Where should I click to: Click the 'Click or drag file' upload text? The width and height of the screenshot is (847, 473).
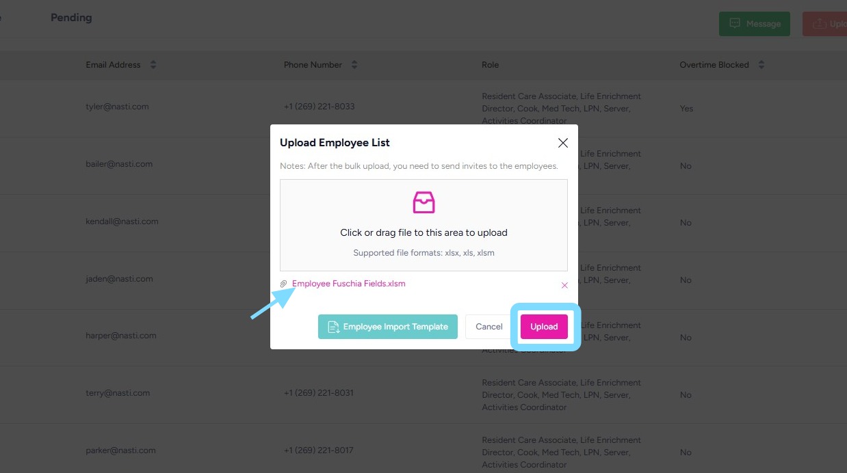[423, 232]
